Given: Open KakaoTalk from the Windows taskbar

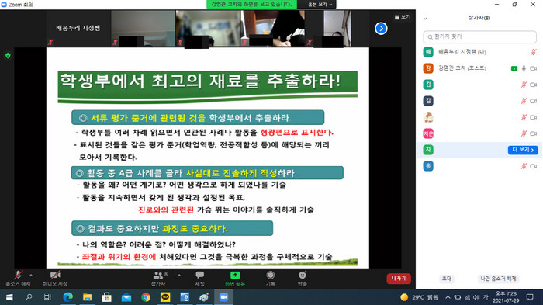Looking at the screenshot, I should click(x=165, y=297).
